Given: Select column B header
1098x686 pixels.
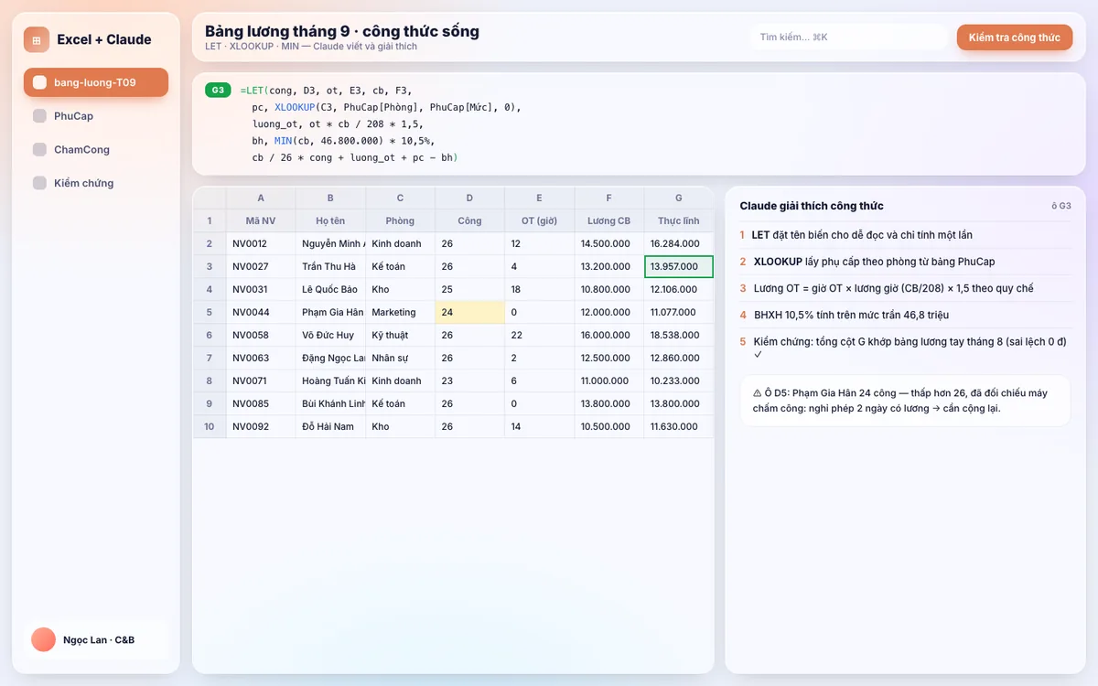Looking at the screenshot, I should coord(330,198).
